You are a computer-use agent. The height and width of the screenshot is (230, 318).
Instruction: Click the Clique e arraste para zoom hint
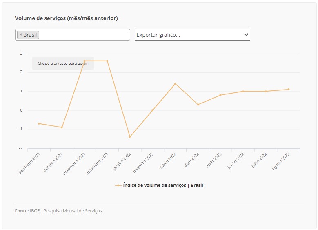[x=63, y=64]
